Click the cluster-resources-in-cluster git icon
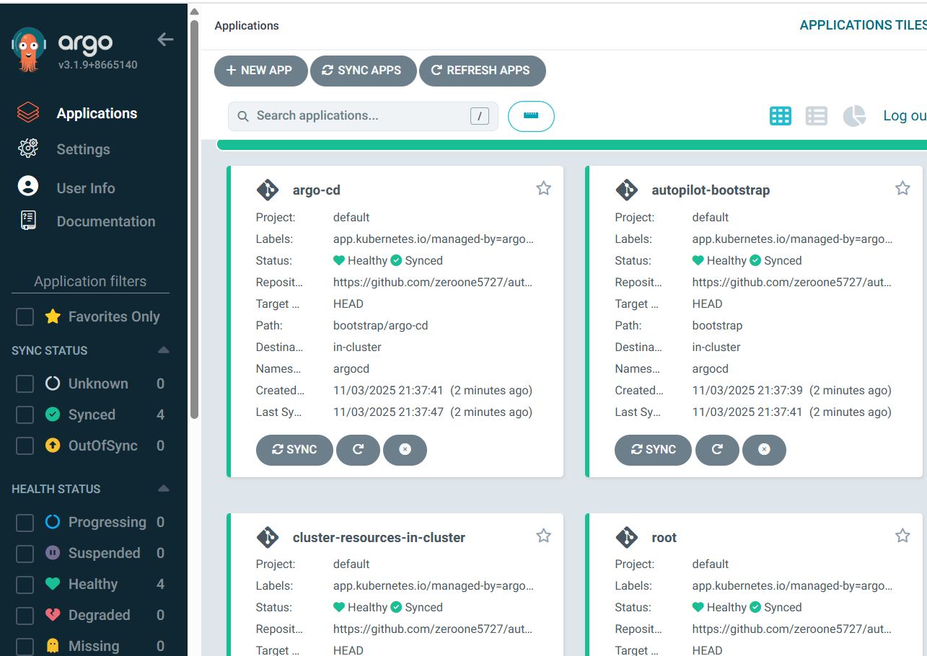 pos(268,537)
